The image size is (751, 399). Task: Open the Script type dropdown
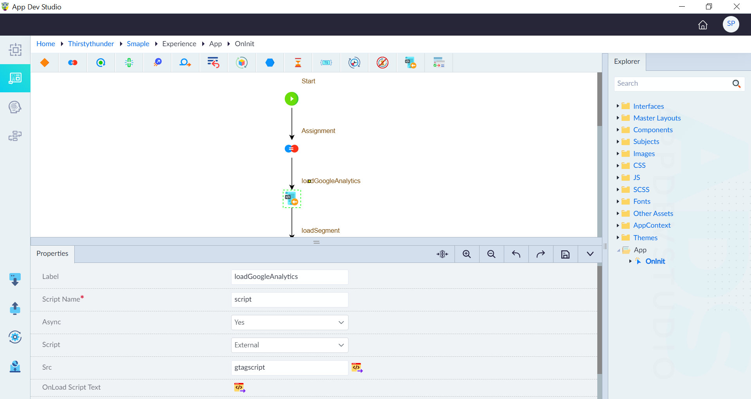click(x=290, y=345)
